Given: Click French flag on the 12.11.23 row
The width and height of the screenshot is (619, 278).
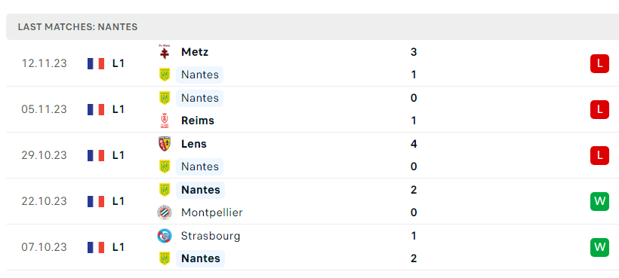Looking at the screenshot, I should point(96,63).
